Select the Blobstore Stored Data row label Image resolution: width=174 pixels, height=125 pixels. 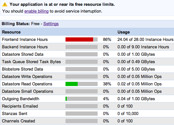tap(22, 69)
